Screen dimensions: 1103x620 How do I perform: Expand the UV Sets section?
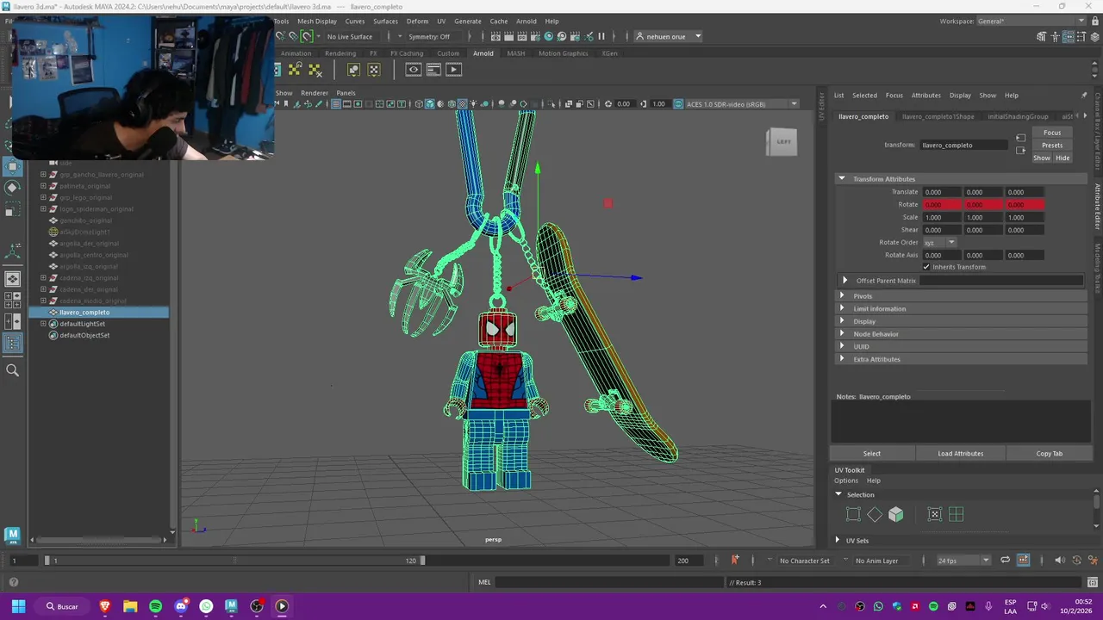[838, 541]
